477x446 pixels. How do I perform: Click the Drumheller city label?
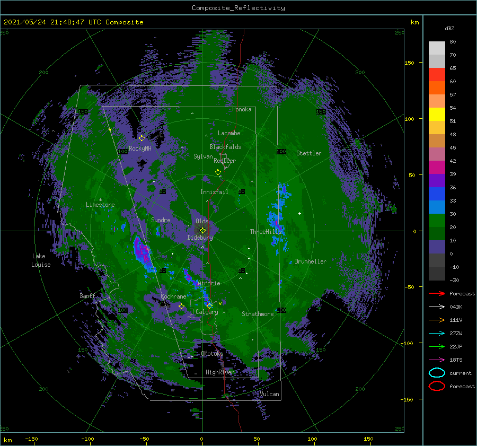click(x=311, y=261)
